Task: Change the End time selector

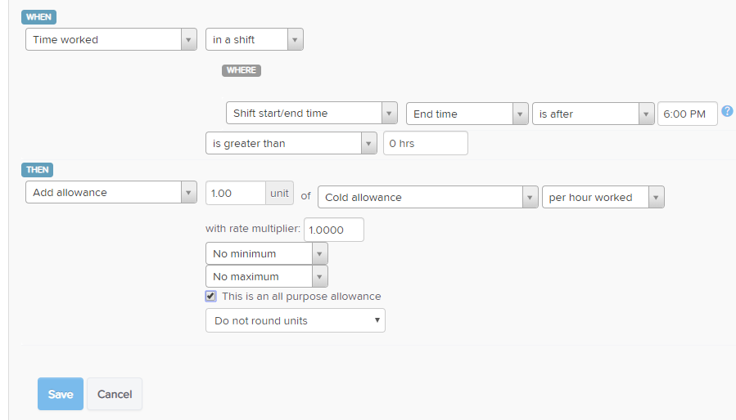Action: 467,114
